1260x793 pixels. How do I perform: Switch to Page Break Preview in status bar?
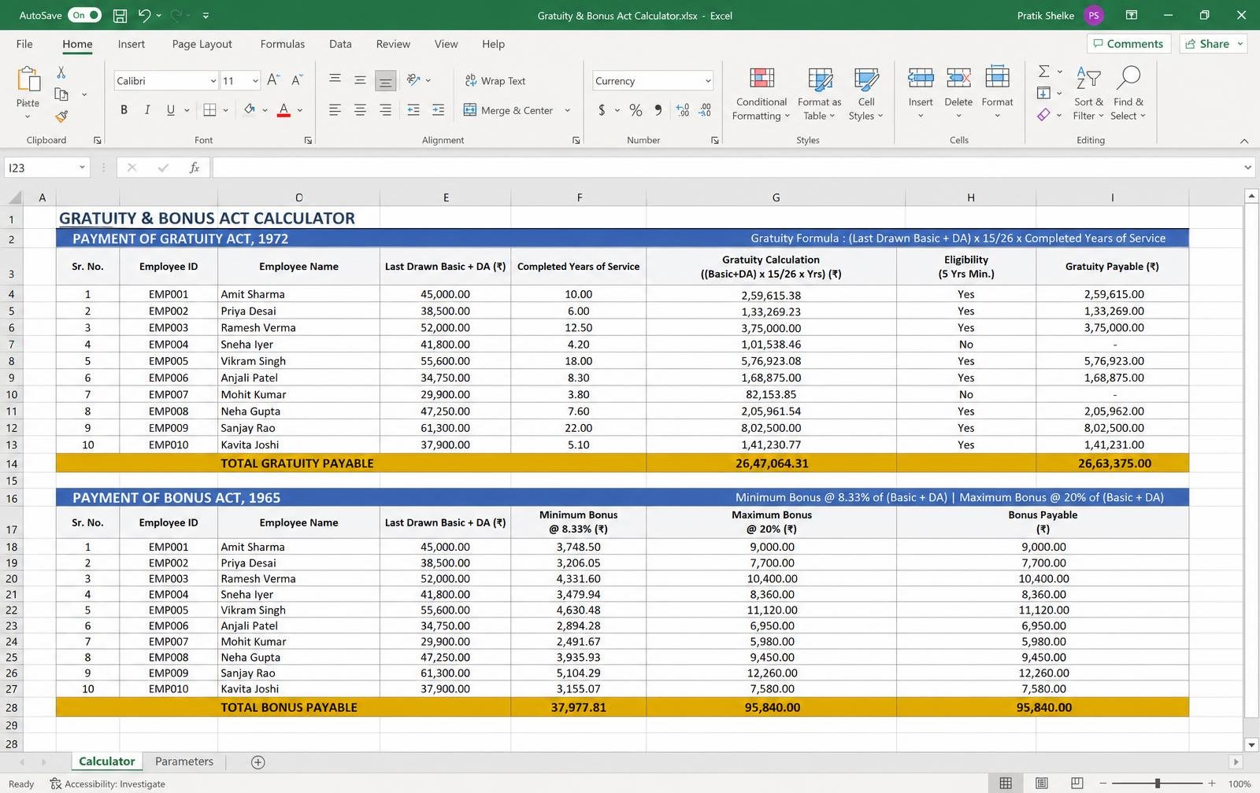pyautogui.click(x=1077, y=784)
